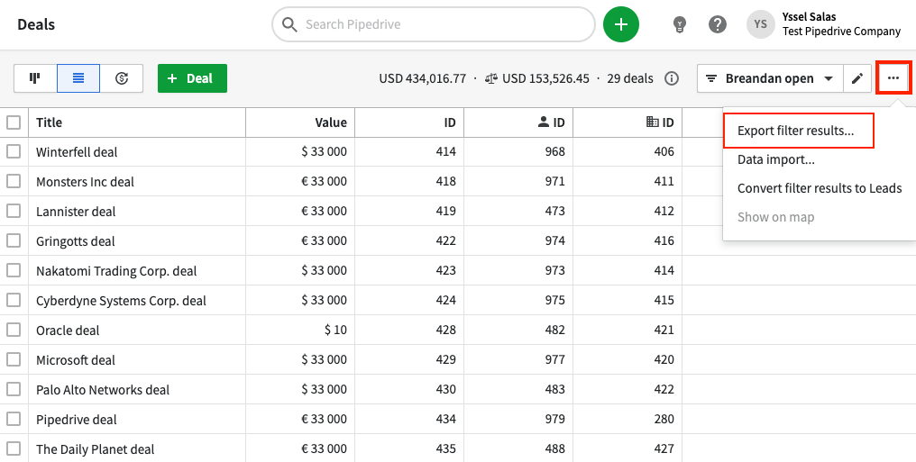Open the Gringotts deal title
916x462 pixels.
pos(76,241)
